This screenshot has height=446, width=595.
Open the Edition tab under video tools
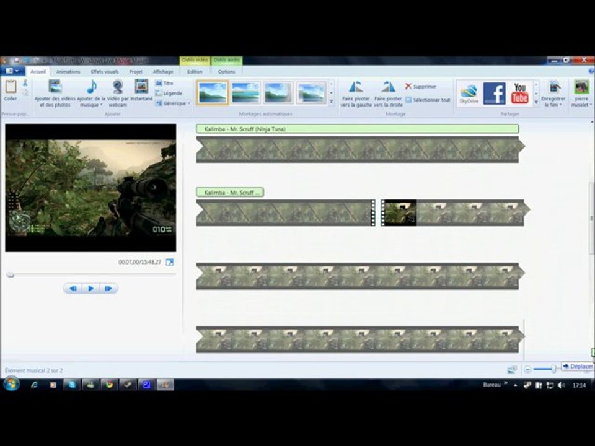(195, 72)
